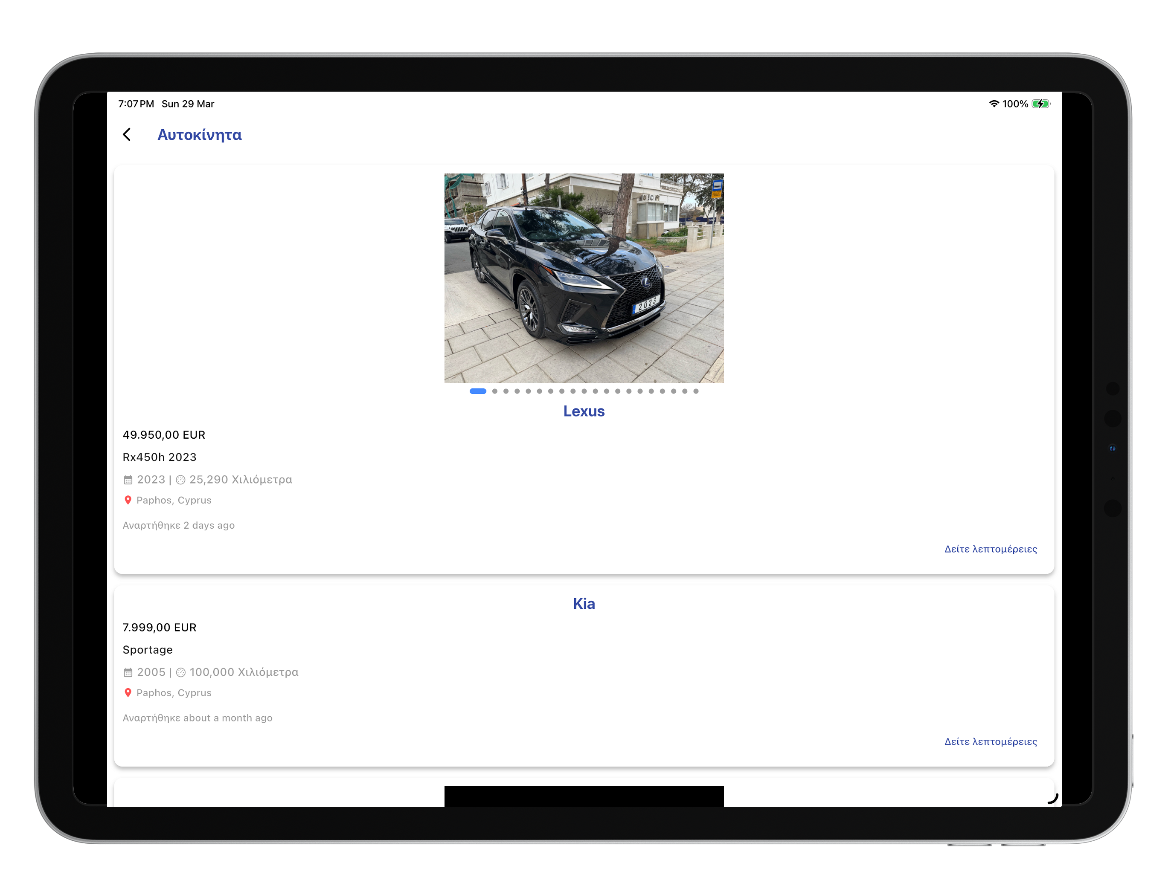
Task: Click the 100% battery percentage
Action: click(1015, 104)
